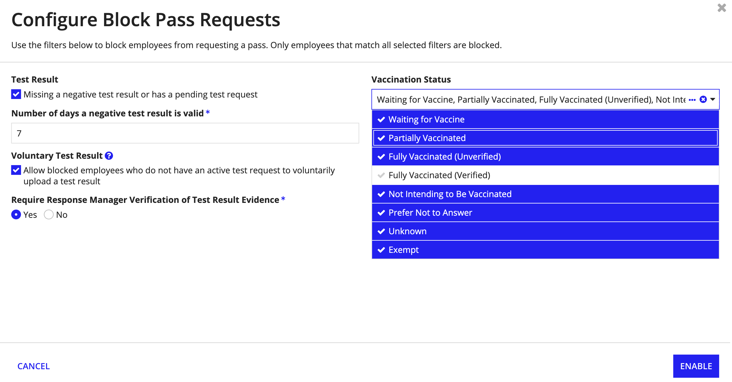Screen dimensions: 732x382
Task: Click the checkmark icon for Fully Vaccinated Unverified
Action: pyautogui.click(x=381, y=156)
